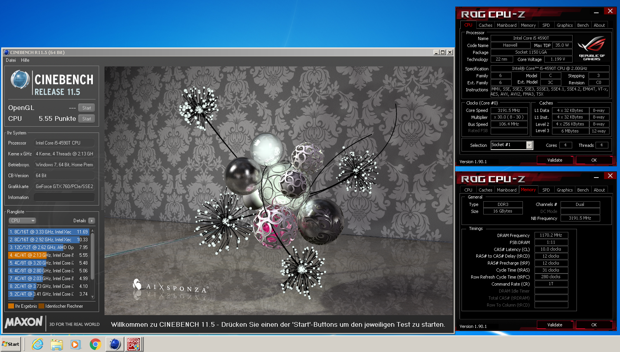Viewport: 620px width, 352px height.
Task: Open Bench tab in lower CPU-Z window
Action: click(583, 190)
